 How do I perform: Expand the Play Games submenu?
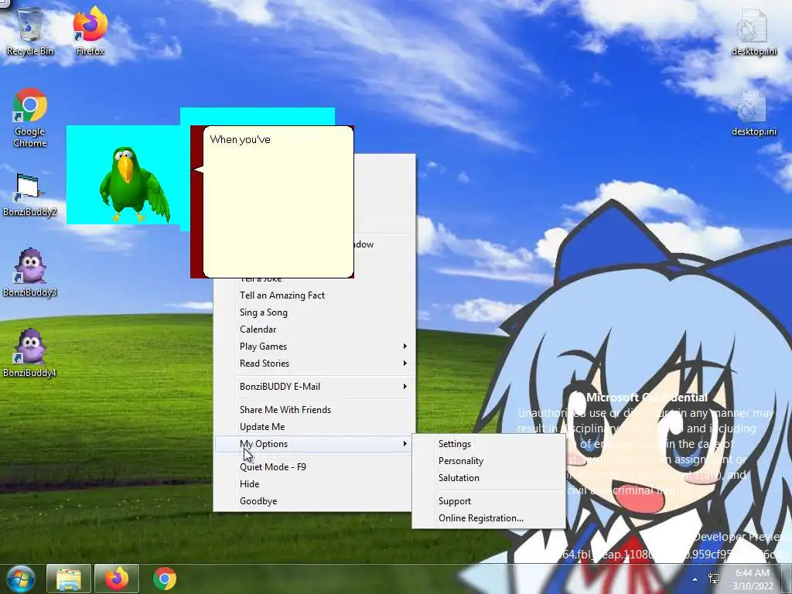(313, 346)
